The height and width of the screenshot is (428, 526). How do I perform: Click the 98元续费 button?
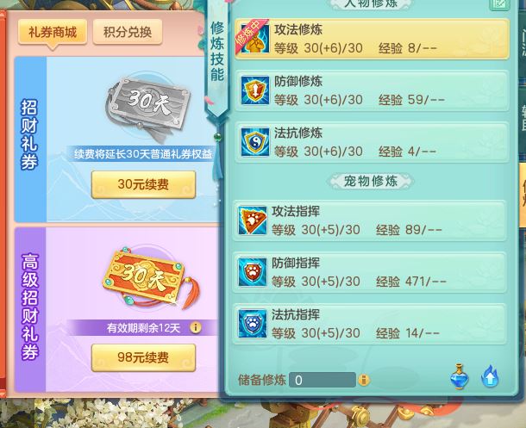click(143, 357)
